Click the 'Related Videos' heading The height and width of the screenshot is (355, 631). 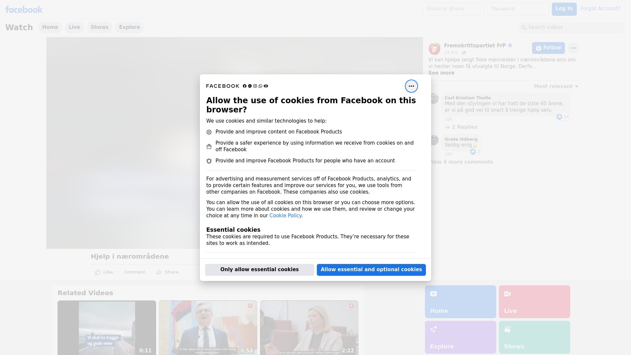point(85,293)
